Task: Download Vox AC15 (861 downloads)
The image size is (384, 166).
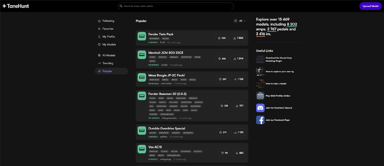Action: coord(239,153)
